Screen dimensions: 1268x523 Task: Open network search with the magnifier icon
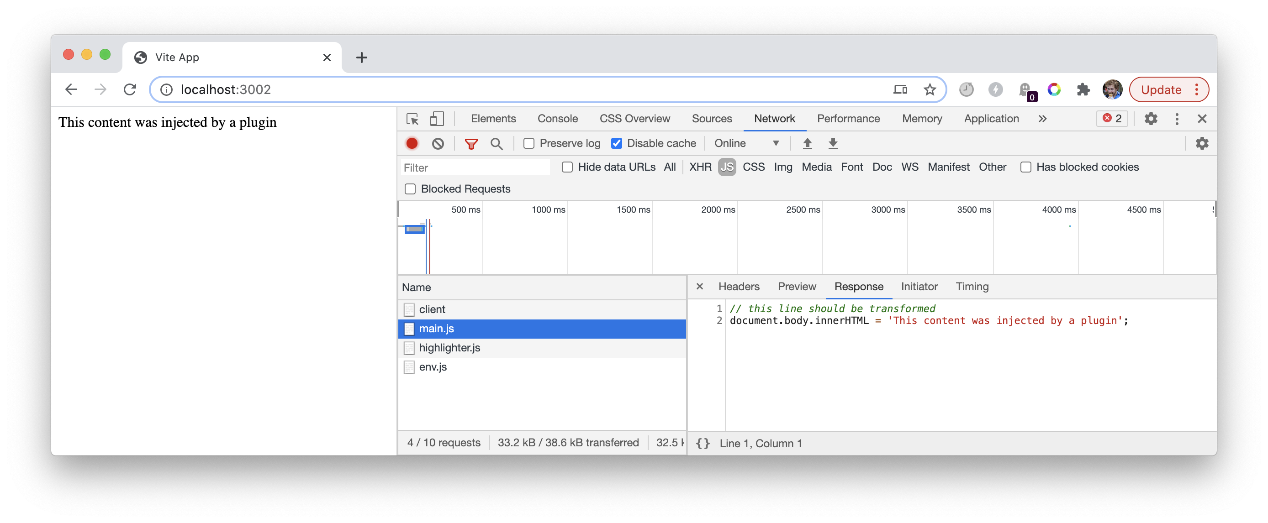click(496, 143)
